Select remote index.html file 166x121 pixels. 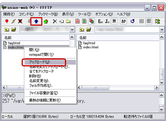pyautogui.click(x=88, y=47)
